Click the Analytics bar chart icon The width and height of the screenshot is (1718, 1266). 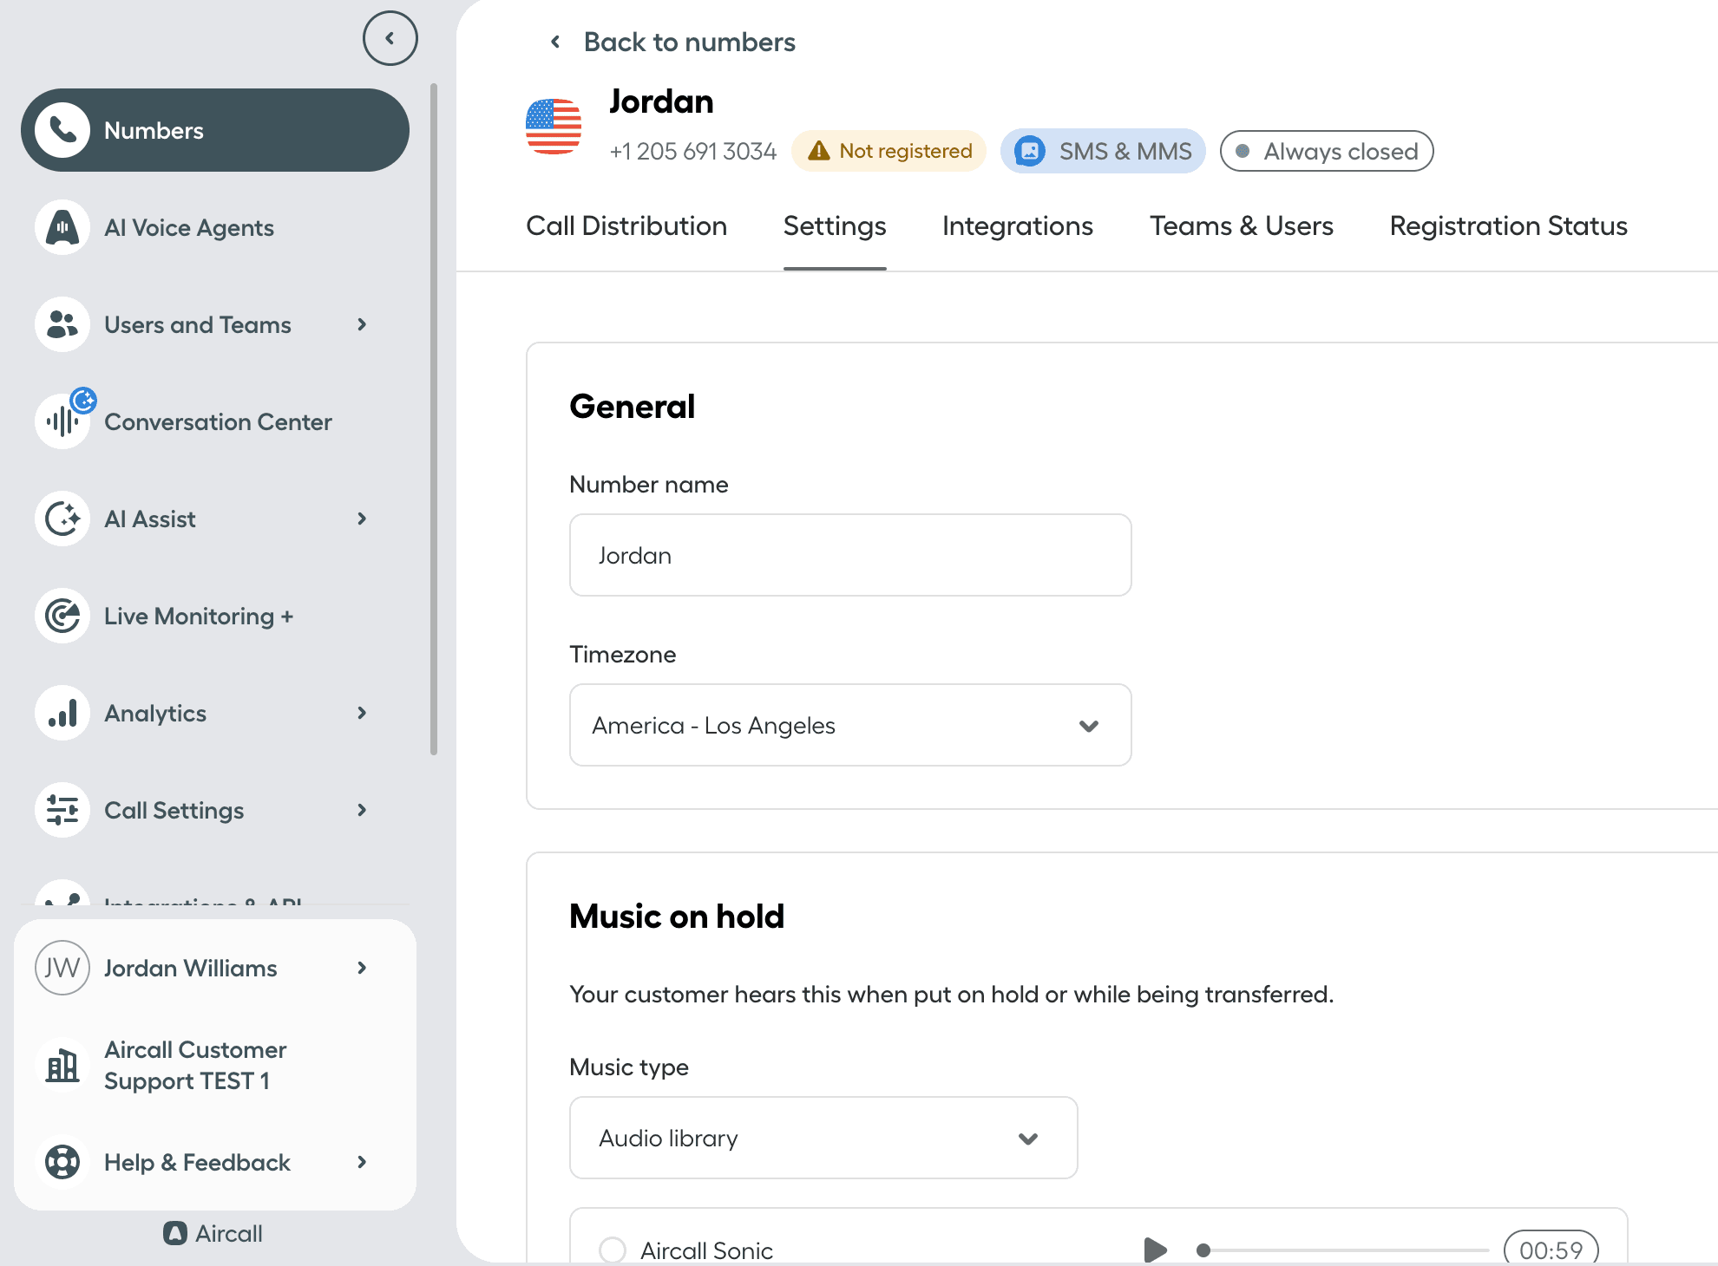pos(62,713)
